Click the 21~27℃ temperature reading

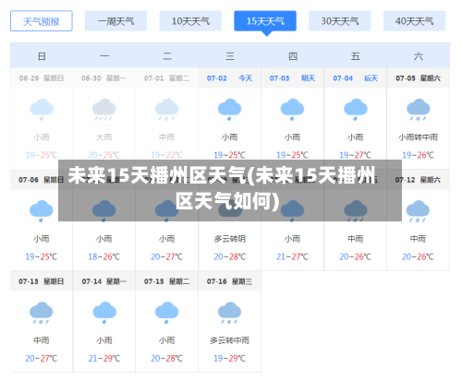pos(292,256)
